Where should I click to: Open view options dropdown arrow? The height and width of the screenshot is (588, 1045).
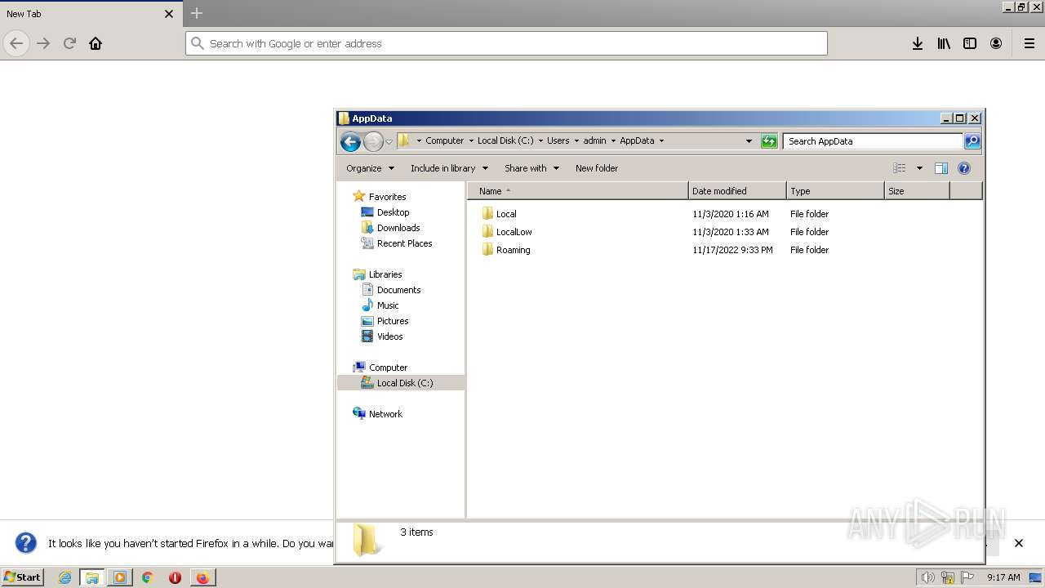pyautogui.click(x=919, y=168)
